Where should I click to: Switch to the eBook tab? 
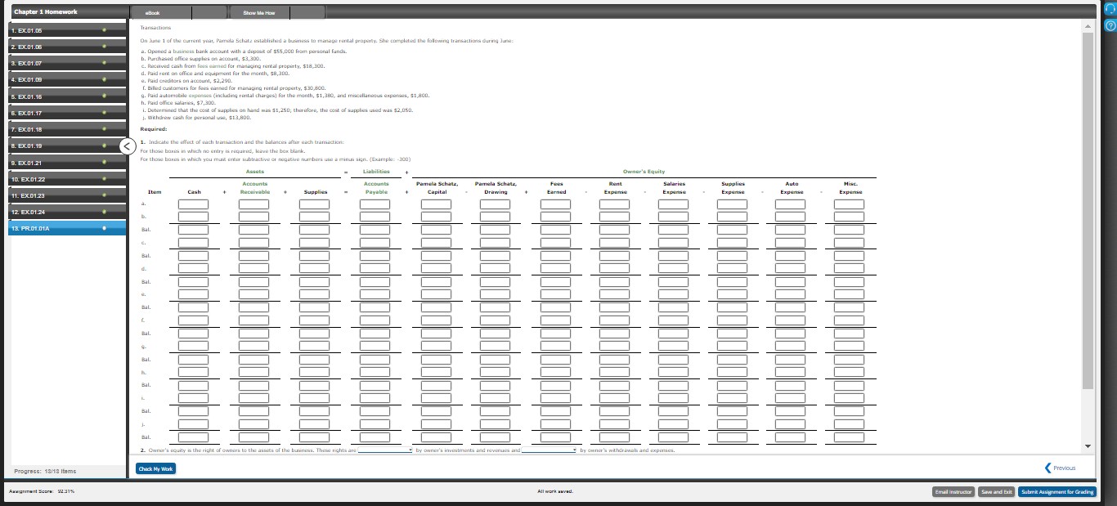pos(152,12)
